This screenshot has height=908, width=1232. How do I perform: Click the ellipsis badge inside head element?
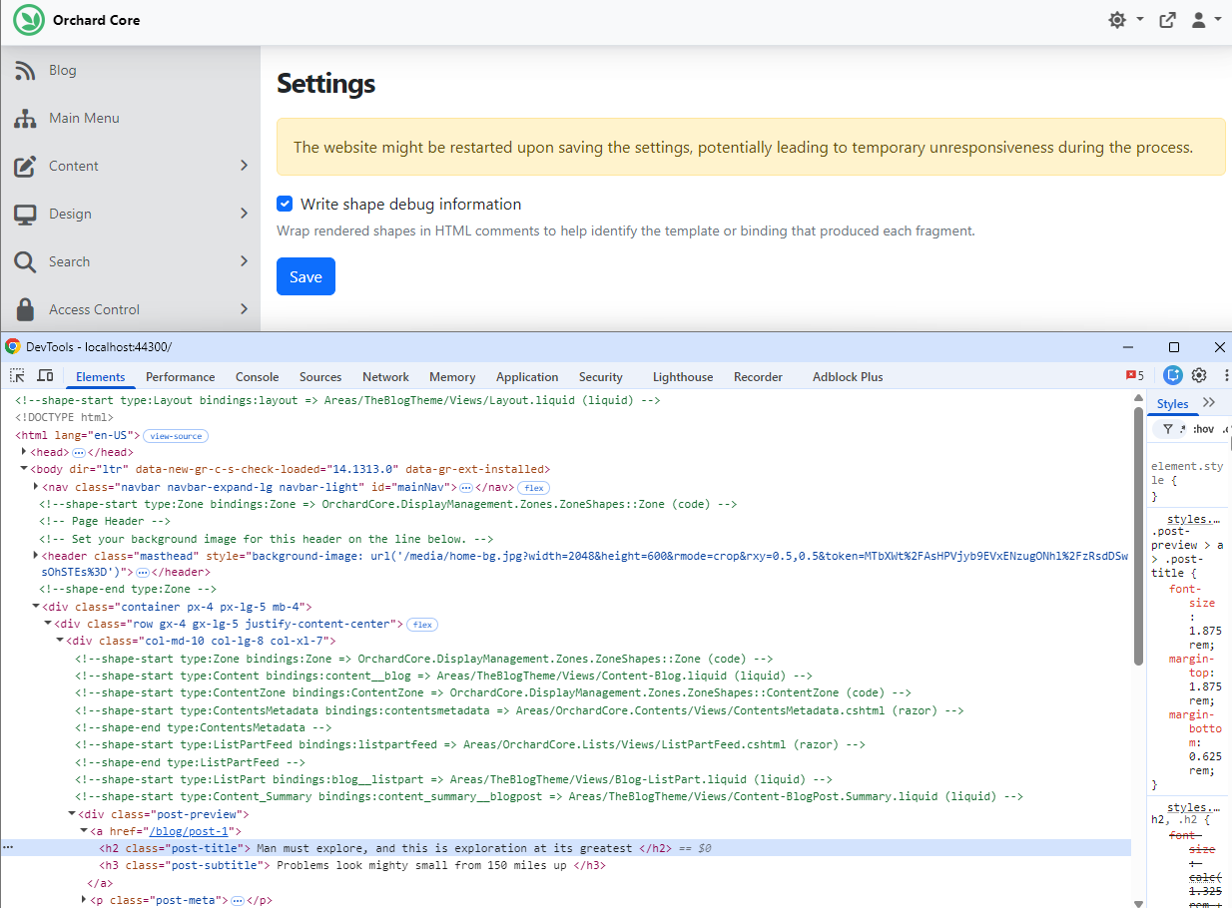pyautogui.click(x=79, y=453)
